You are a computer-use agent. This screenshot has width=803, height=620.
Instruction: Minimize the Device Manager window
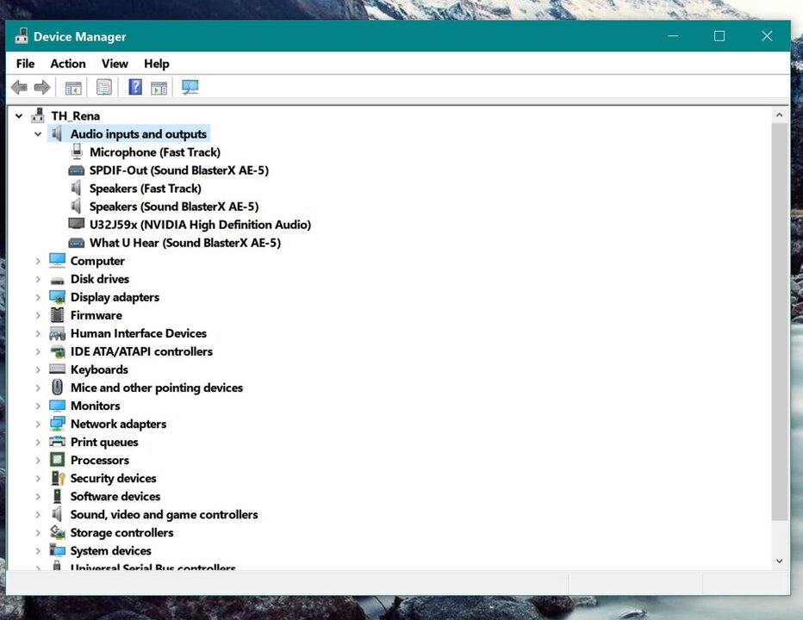click(673, 36)
